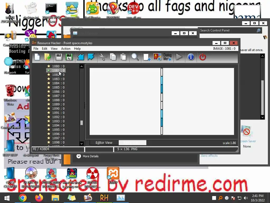Click the Screen Saver link in Control Panel
Screen dimensions: 270x203
(x=248, y=141)
